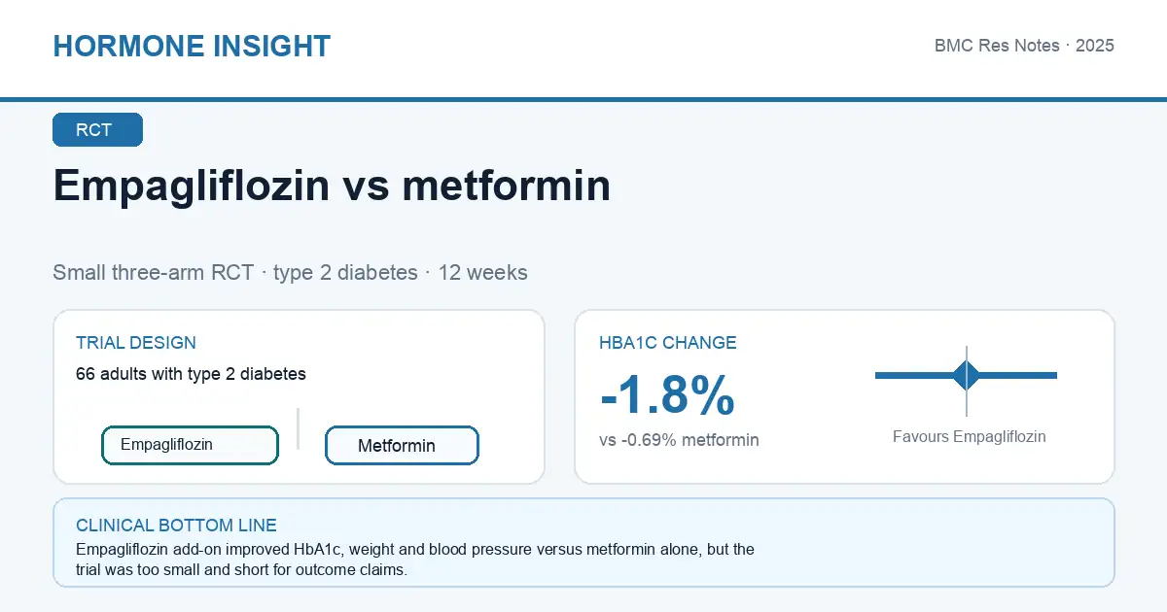Select the Empagliflozin arm pill
The width and height of the screenshot is (1167, 612).
click(x=190, y=445)
